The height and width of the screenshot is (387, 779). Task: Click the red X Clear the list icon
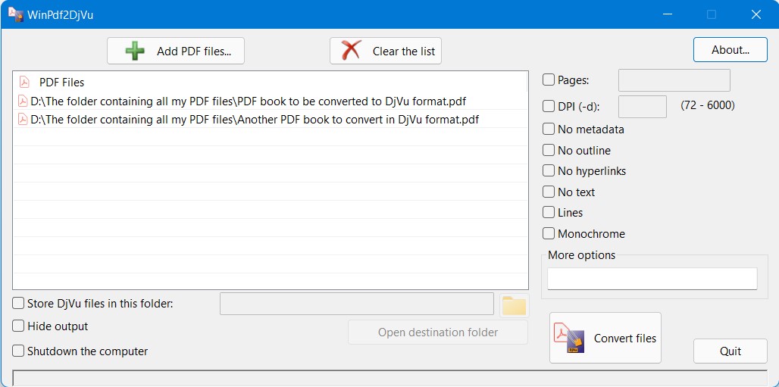pyautogui.click(x=351, y=51)
